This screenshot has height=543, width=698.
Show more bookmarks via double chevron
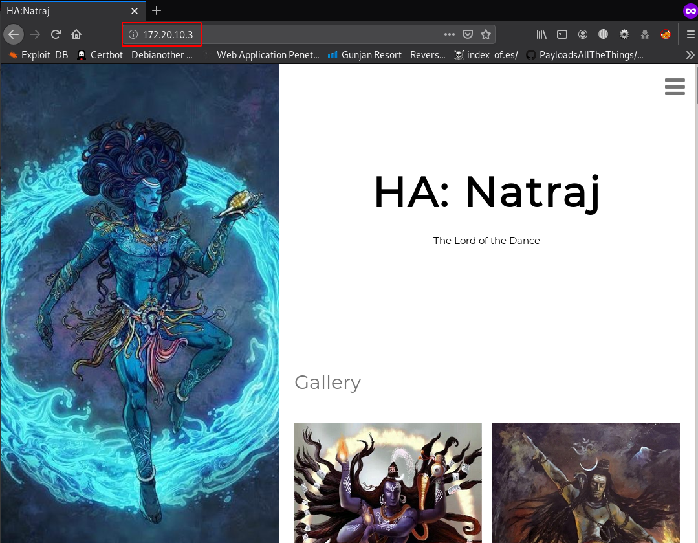(x=690, y=55)
